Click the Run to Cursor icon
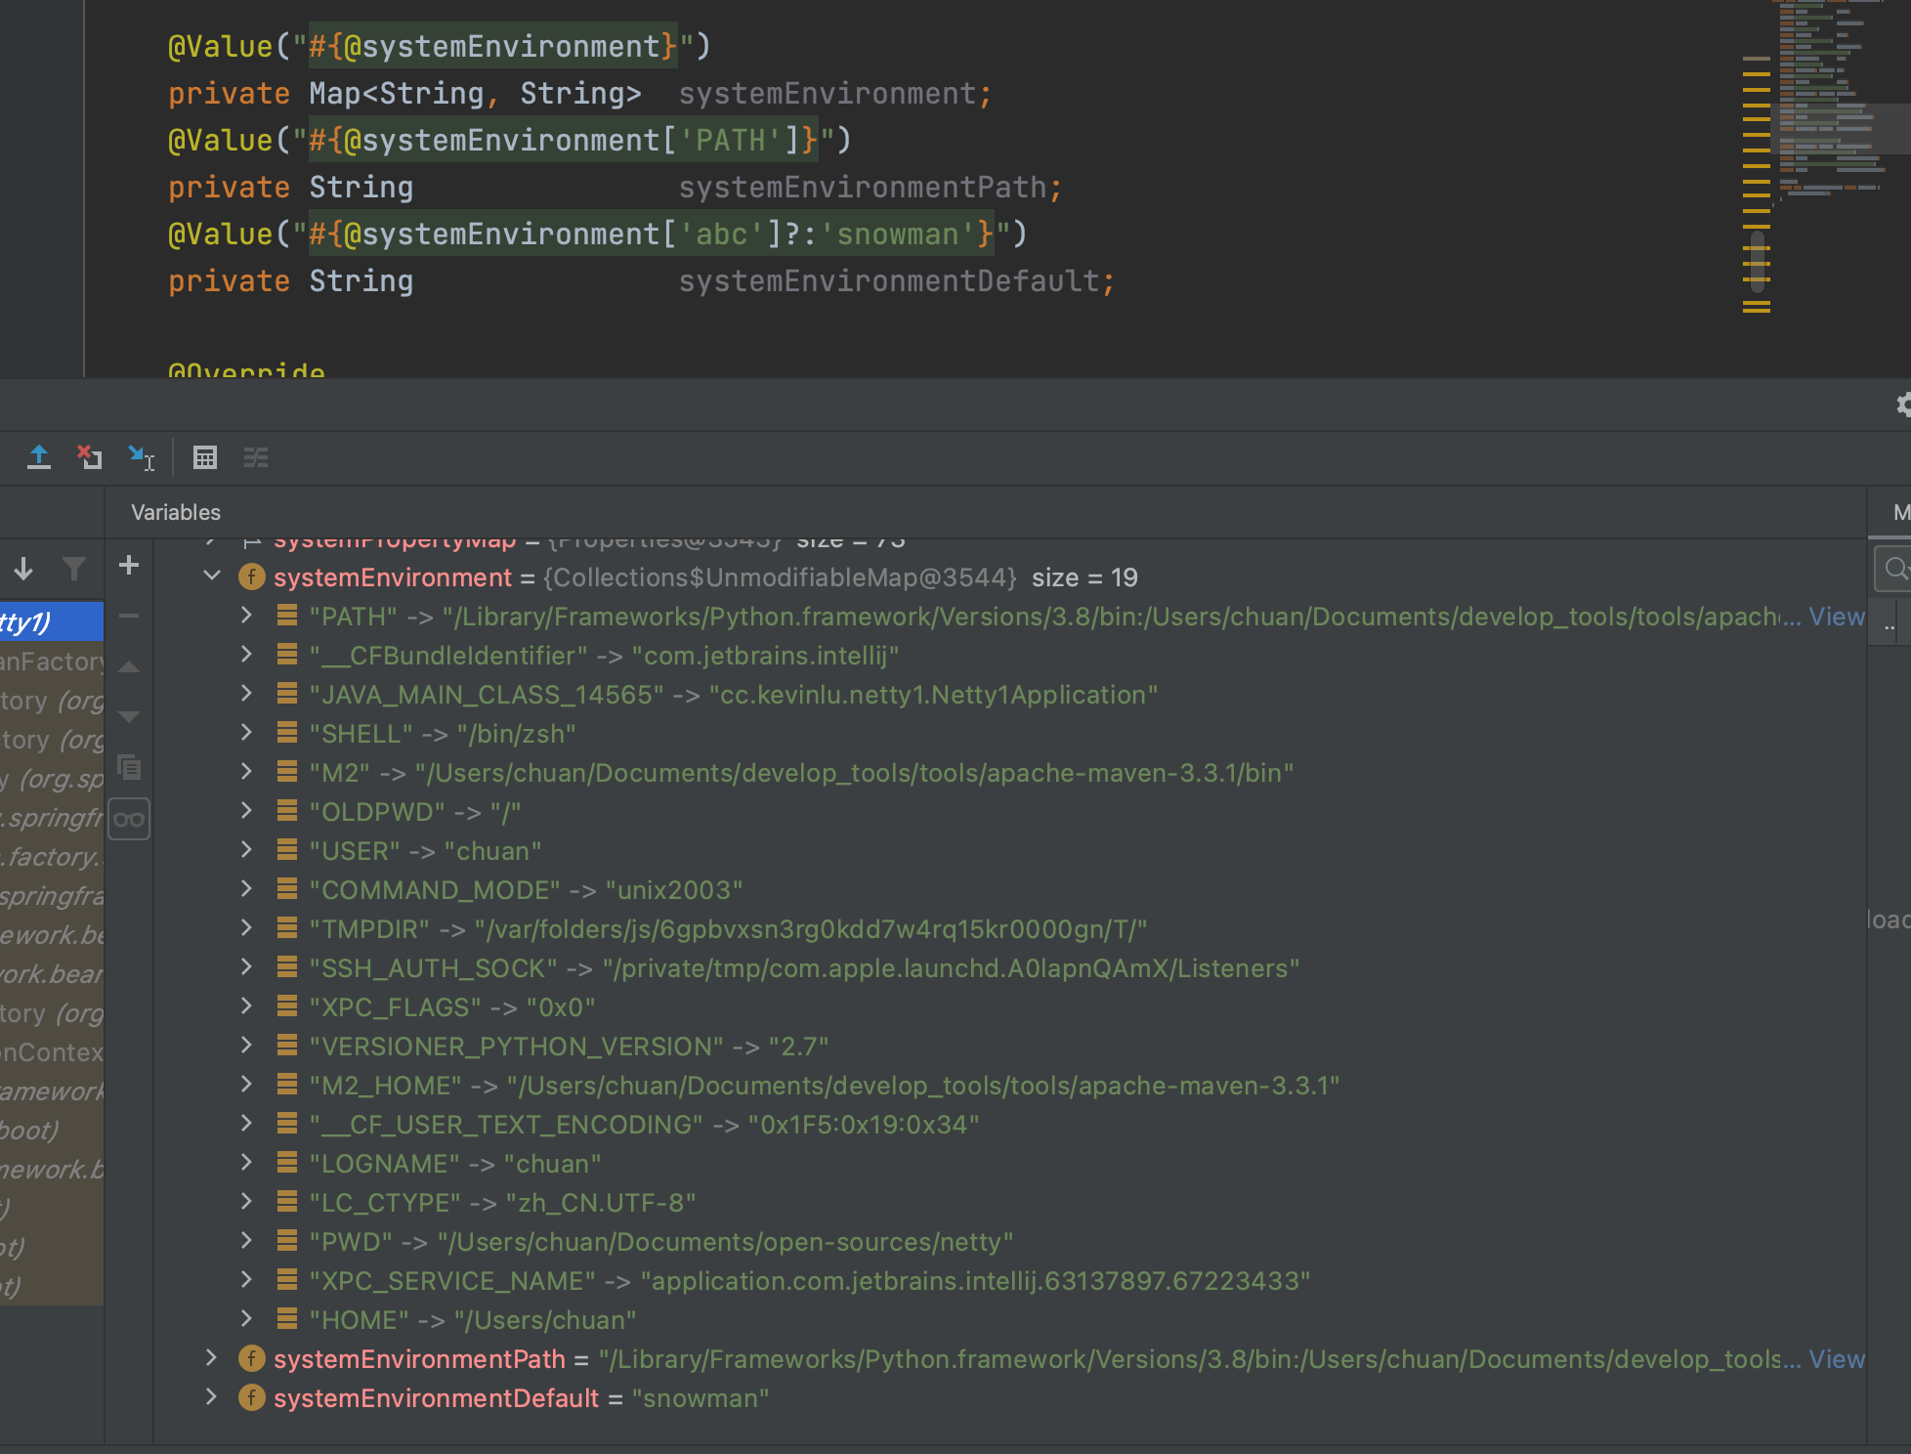 (142, 456)
